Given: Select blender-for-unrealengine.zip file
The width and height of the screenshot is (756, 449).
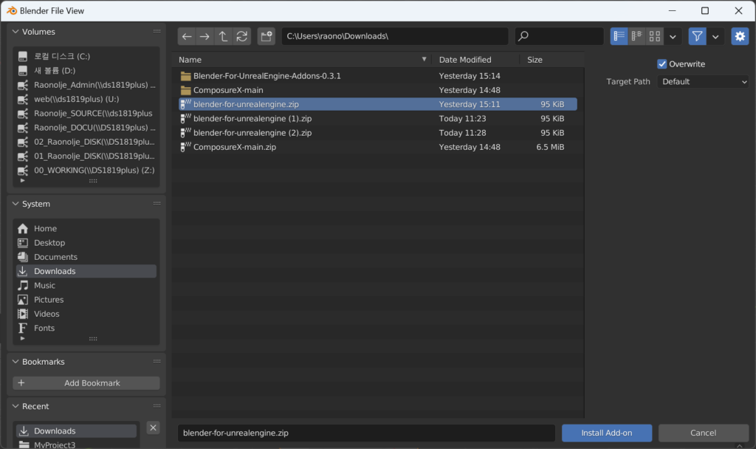Looking at the screenshot, I should [x=377, y=104].
